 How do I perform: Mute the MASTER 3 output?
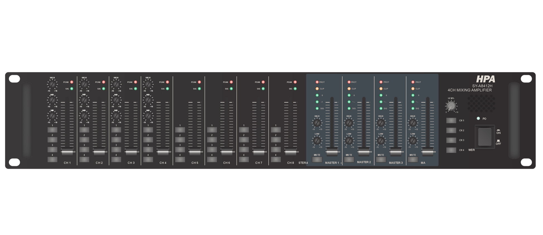click(381, 160)
